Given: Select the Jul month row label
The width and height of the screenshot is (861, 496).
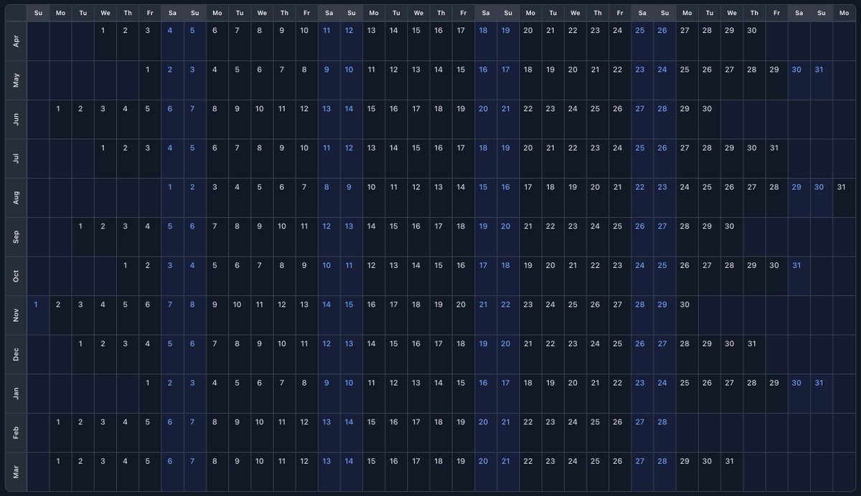Looking at the screenshot, I should pyautogui.click(x=16, y=158).
